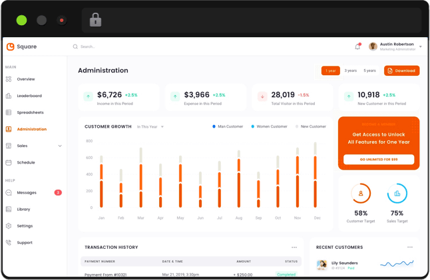This screenshot has width=430, height=280.
Task: Click the Library icon in sidebar
Action: coord(9,210)
